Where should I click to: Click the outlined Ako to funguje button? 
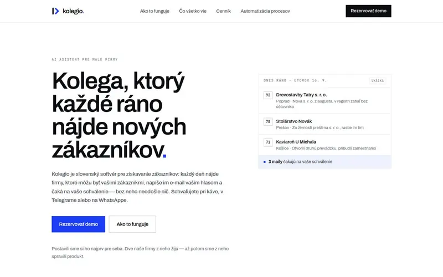132,224
